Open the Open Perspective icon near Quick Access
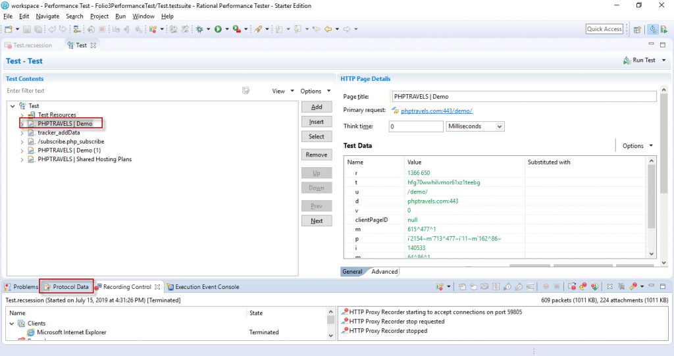 click(636, 29)
